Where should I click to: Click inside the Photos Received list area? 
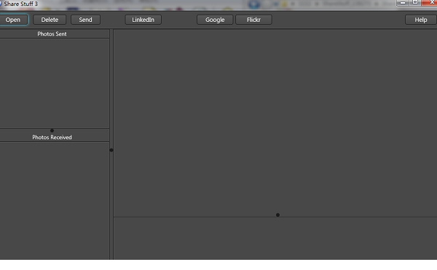coord(55,201)
